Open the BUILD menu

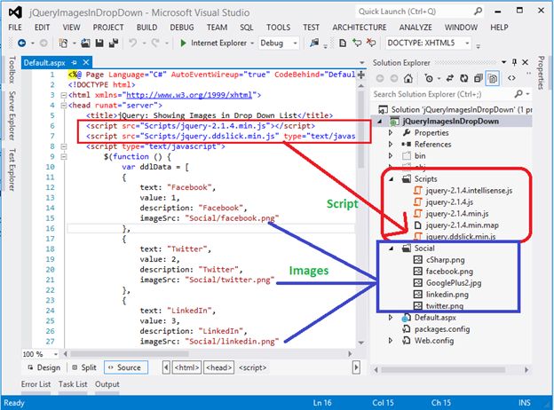(x=146, y=28)
